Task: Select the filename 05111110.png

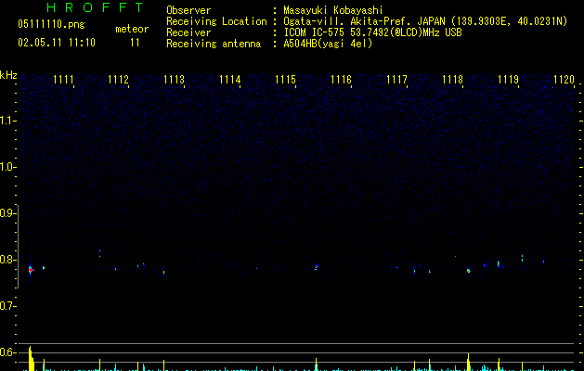Action: [51, 24]
